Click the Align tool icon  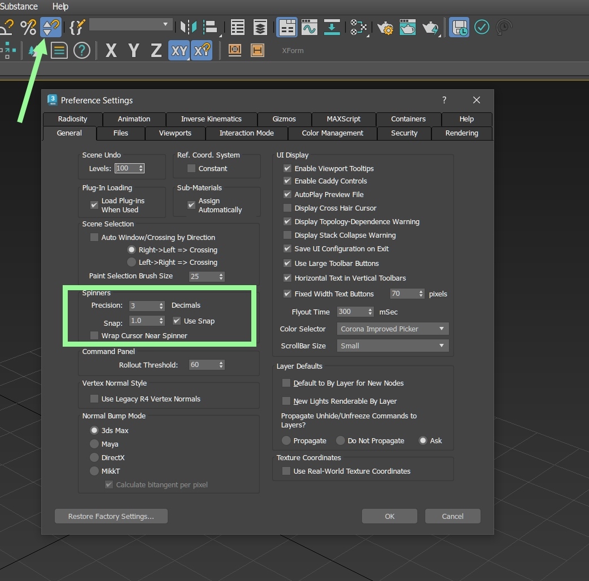[210, 28]
